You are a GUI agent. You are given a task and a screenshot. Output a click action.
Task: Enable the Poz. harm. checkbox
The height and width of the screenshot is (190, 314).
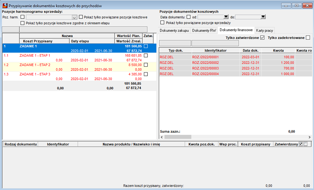click(23, 17)
